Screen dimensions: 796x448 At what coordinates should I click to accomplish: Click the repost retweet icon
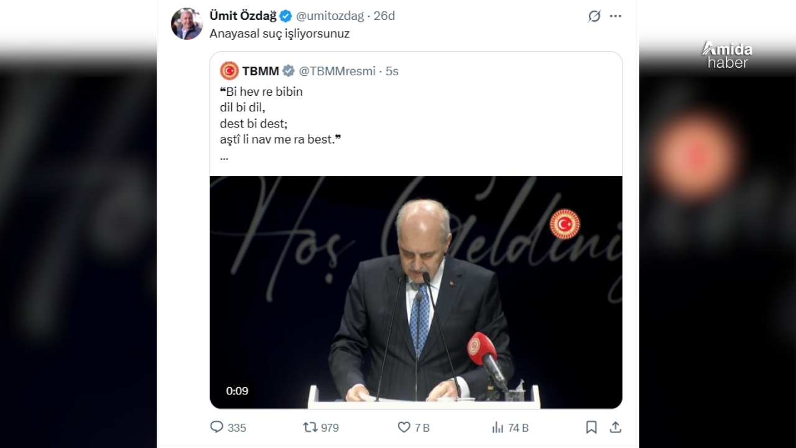pyautogui.click(x=309, y=427)
